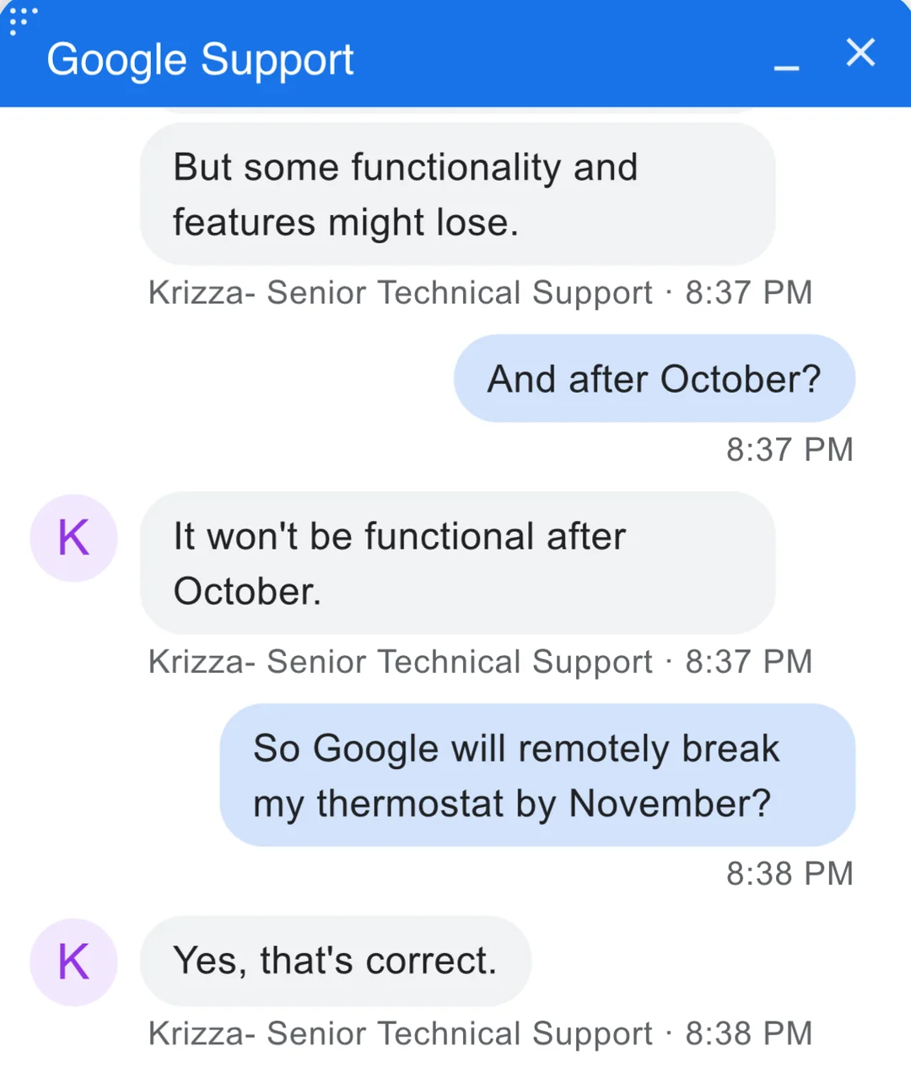Viewport: 911px width, 1068px height.
Task: Click the 'Krizza- Senior Technical Support · 8:38 PM' label
Action: click(x=479, y=1033)
